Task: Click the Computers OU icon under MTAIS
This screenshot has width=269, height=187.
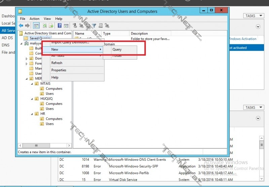Action: [x=42, y=88]
